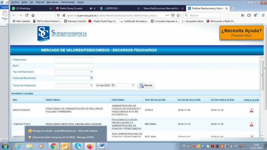Image resolution: width=267 pixels, height=150 pixels.
Task: Open the Herramientas menu
Action: [68, 2]
